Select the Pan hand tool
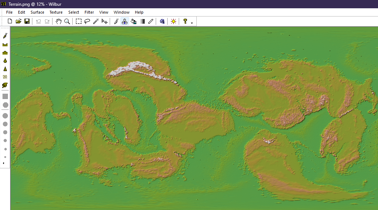 tap(59, 22)
